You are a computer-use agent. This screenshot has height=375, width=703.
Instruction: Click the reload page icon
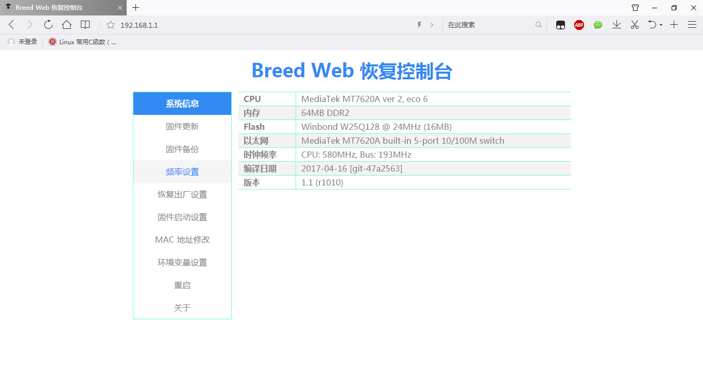point(48,25)
